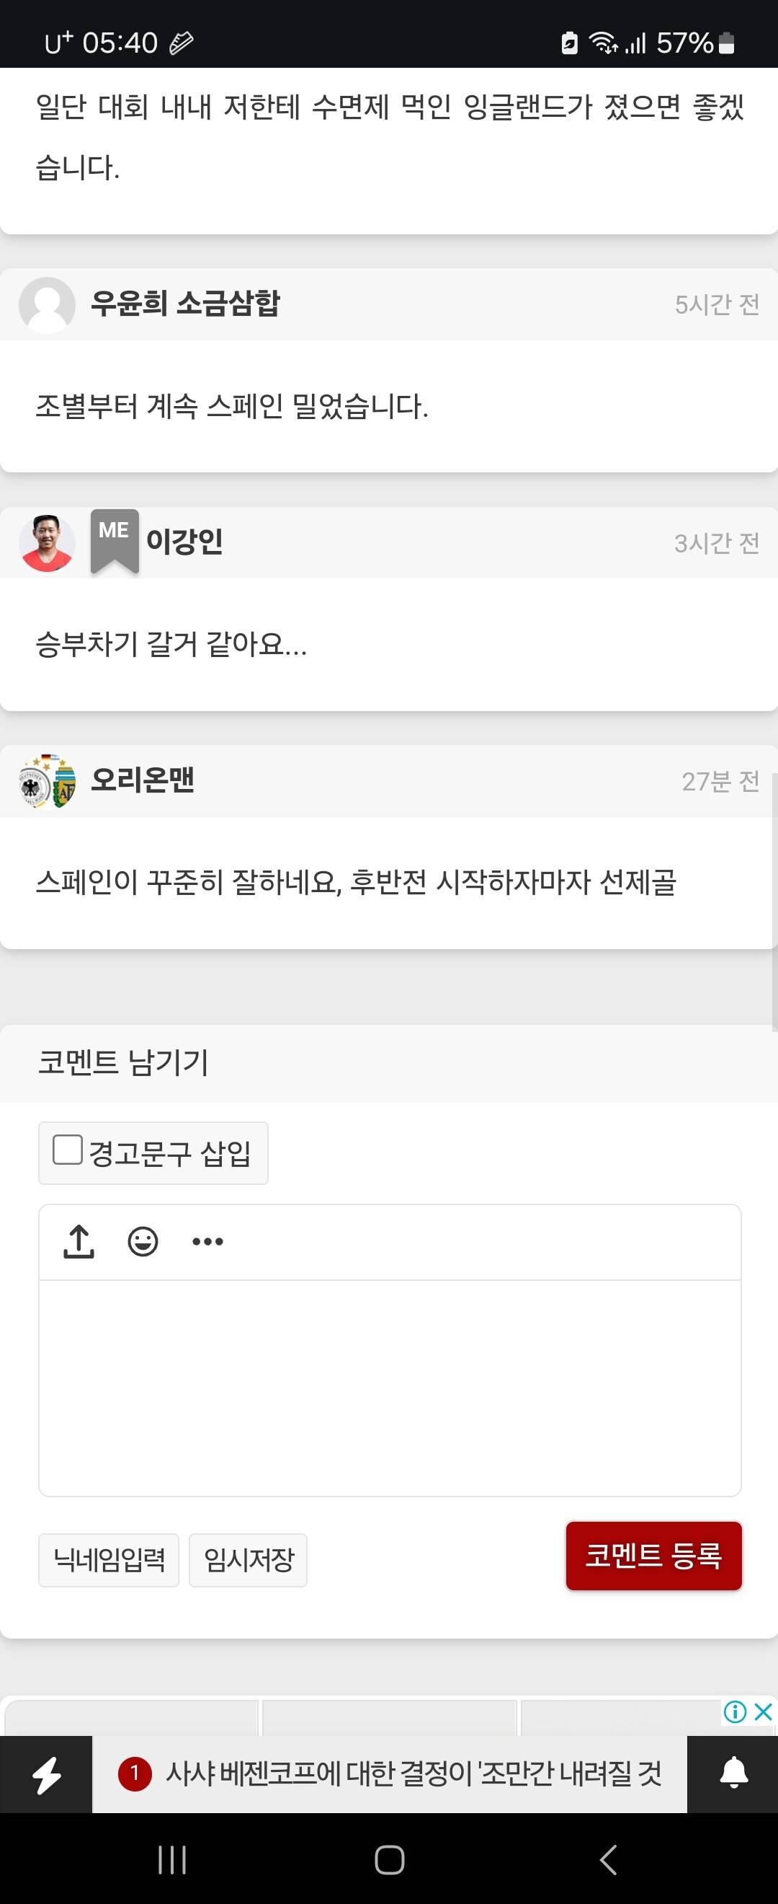Open 오리온맨 avatar with team crests

click(x=47, y=781)
